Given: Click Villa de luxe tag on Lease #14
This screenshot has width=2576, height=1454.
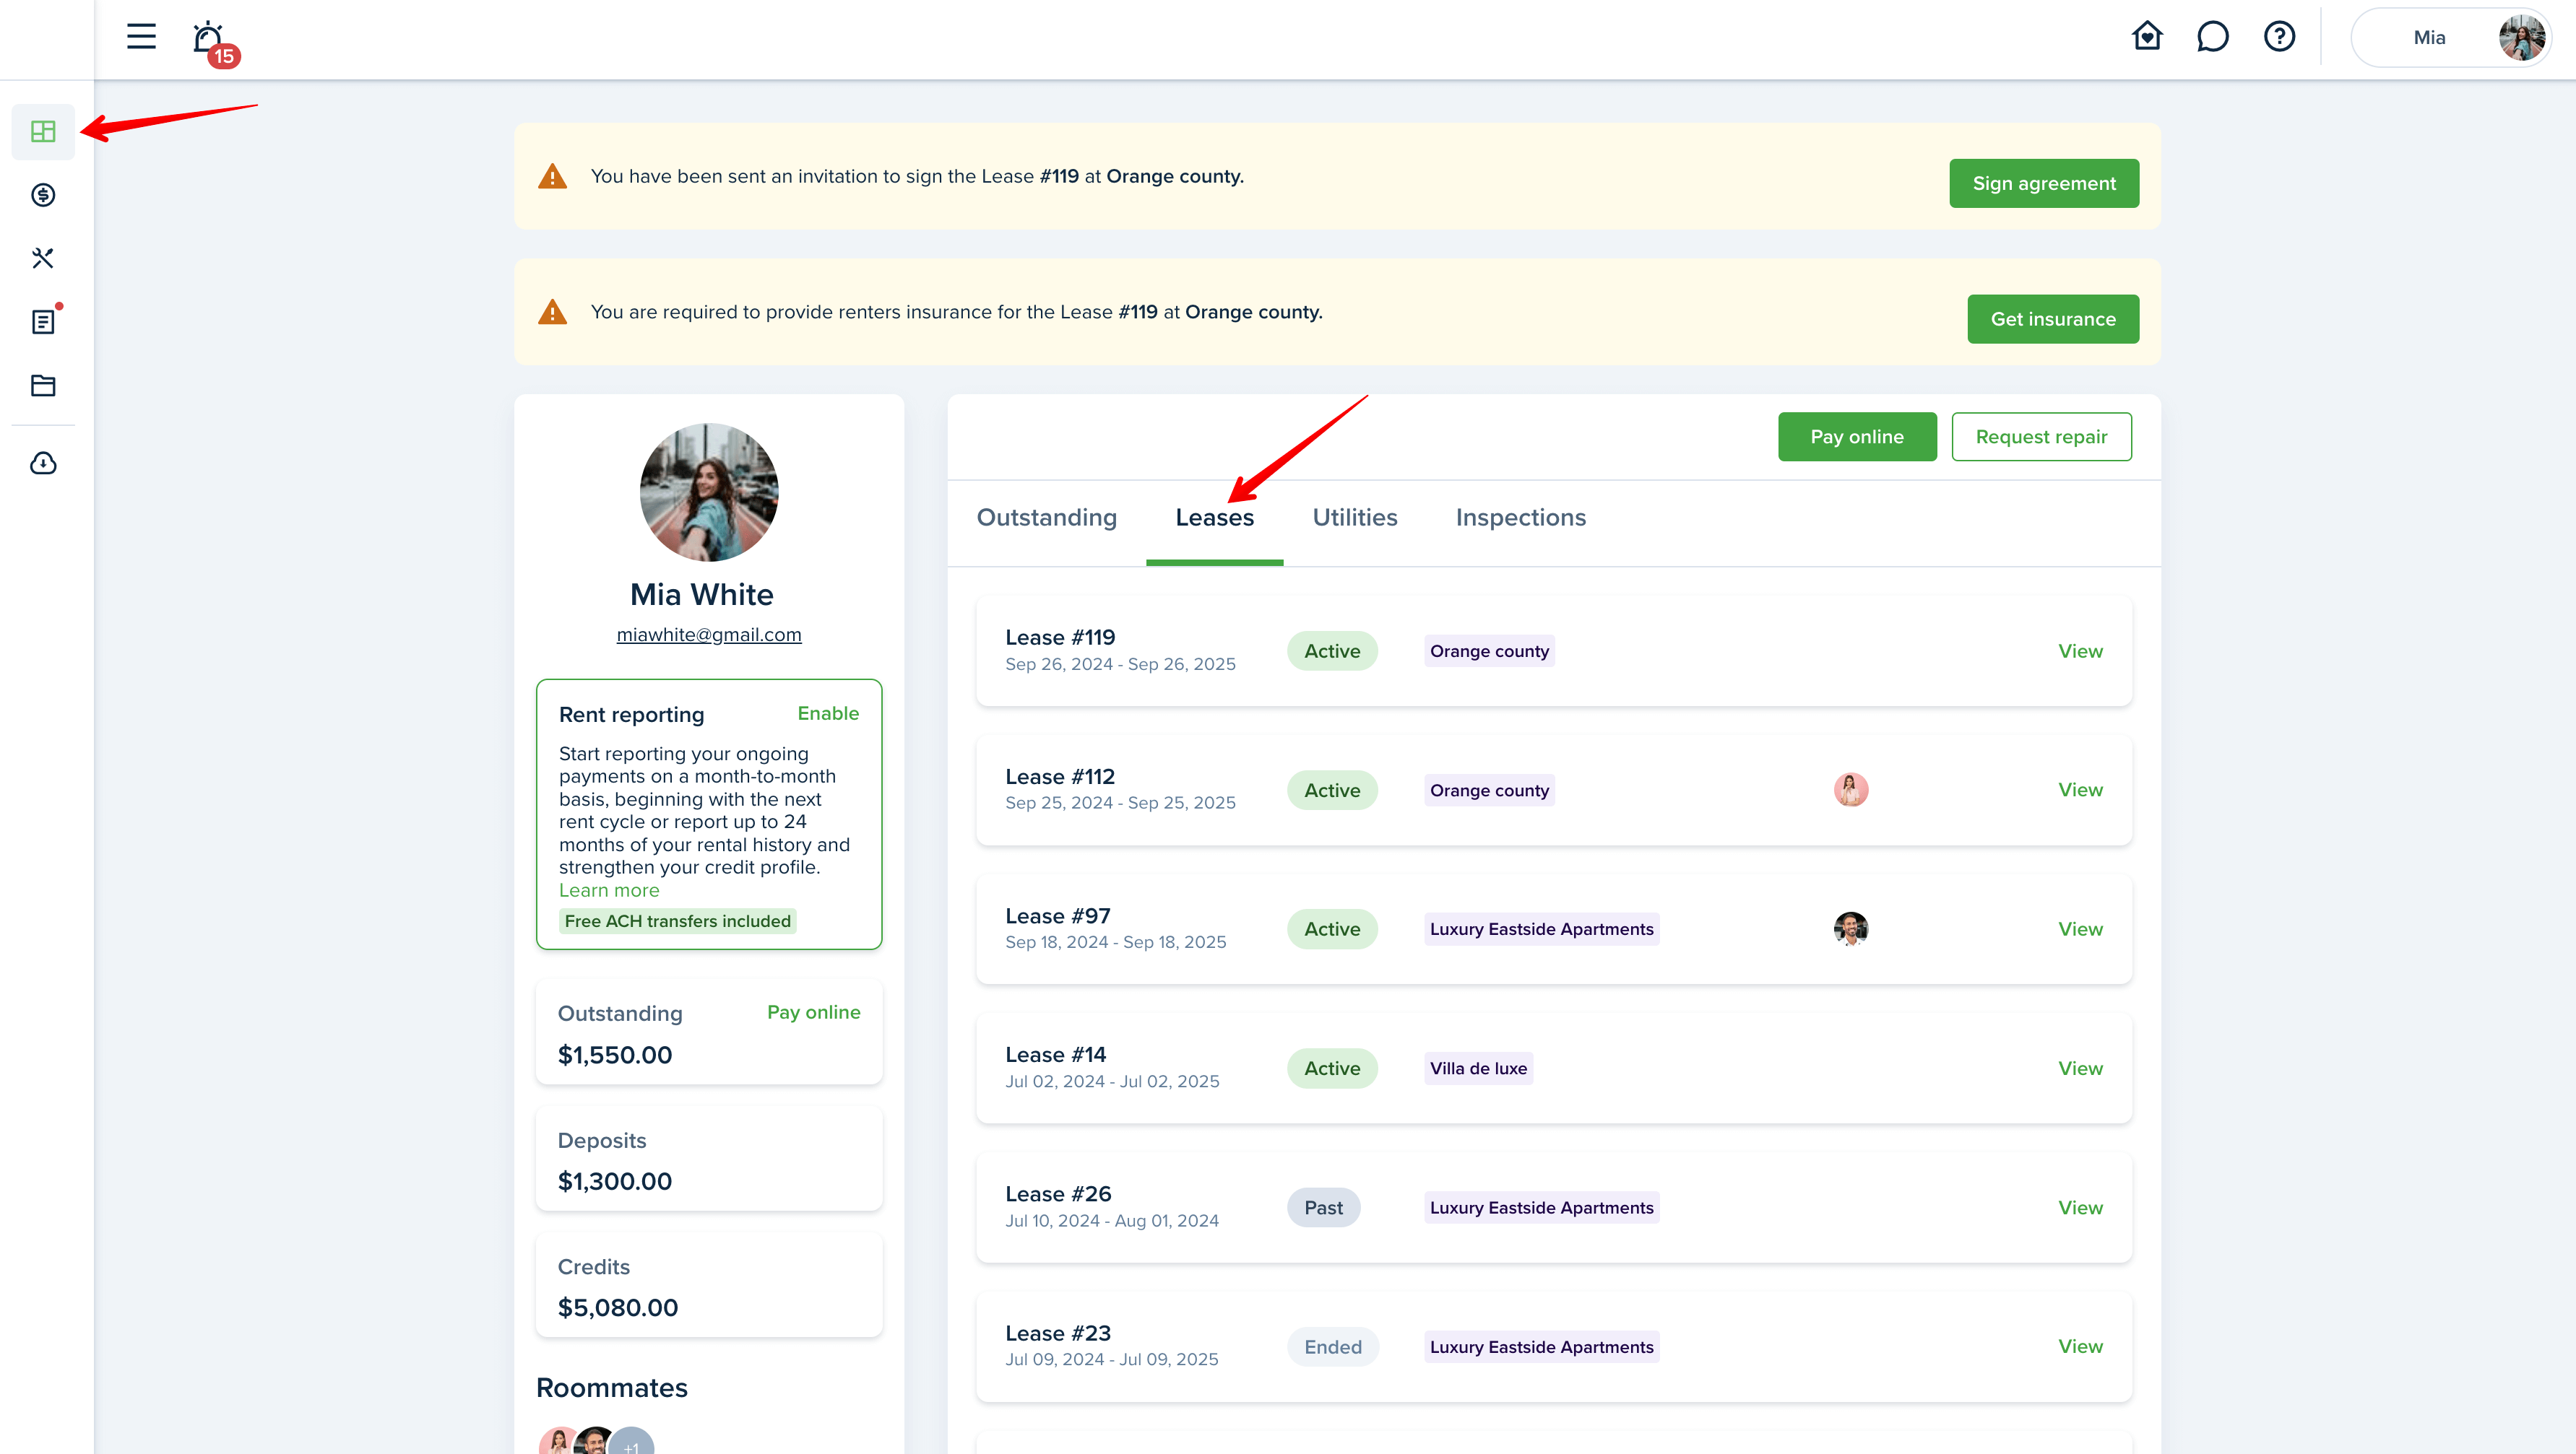Looking at the screenshot, I should tap(1478, 1069).
